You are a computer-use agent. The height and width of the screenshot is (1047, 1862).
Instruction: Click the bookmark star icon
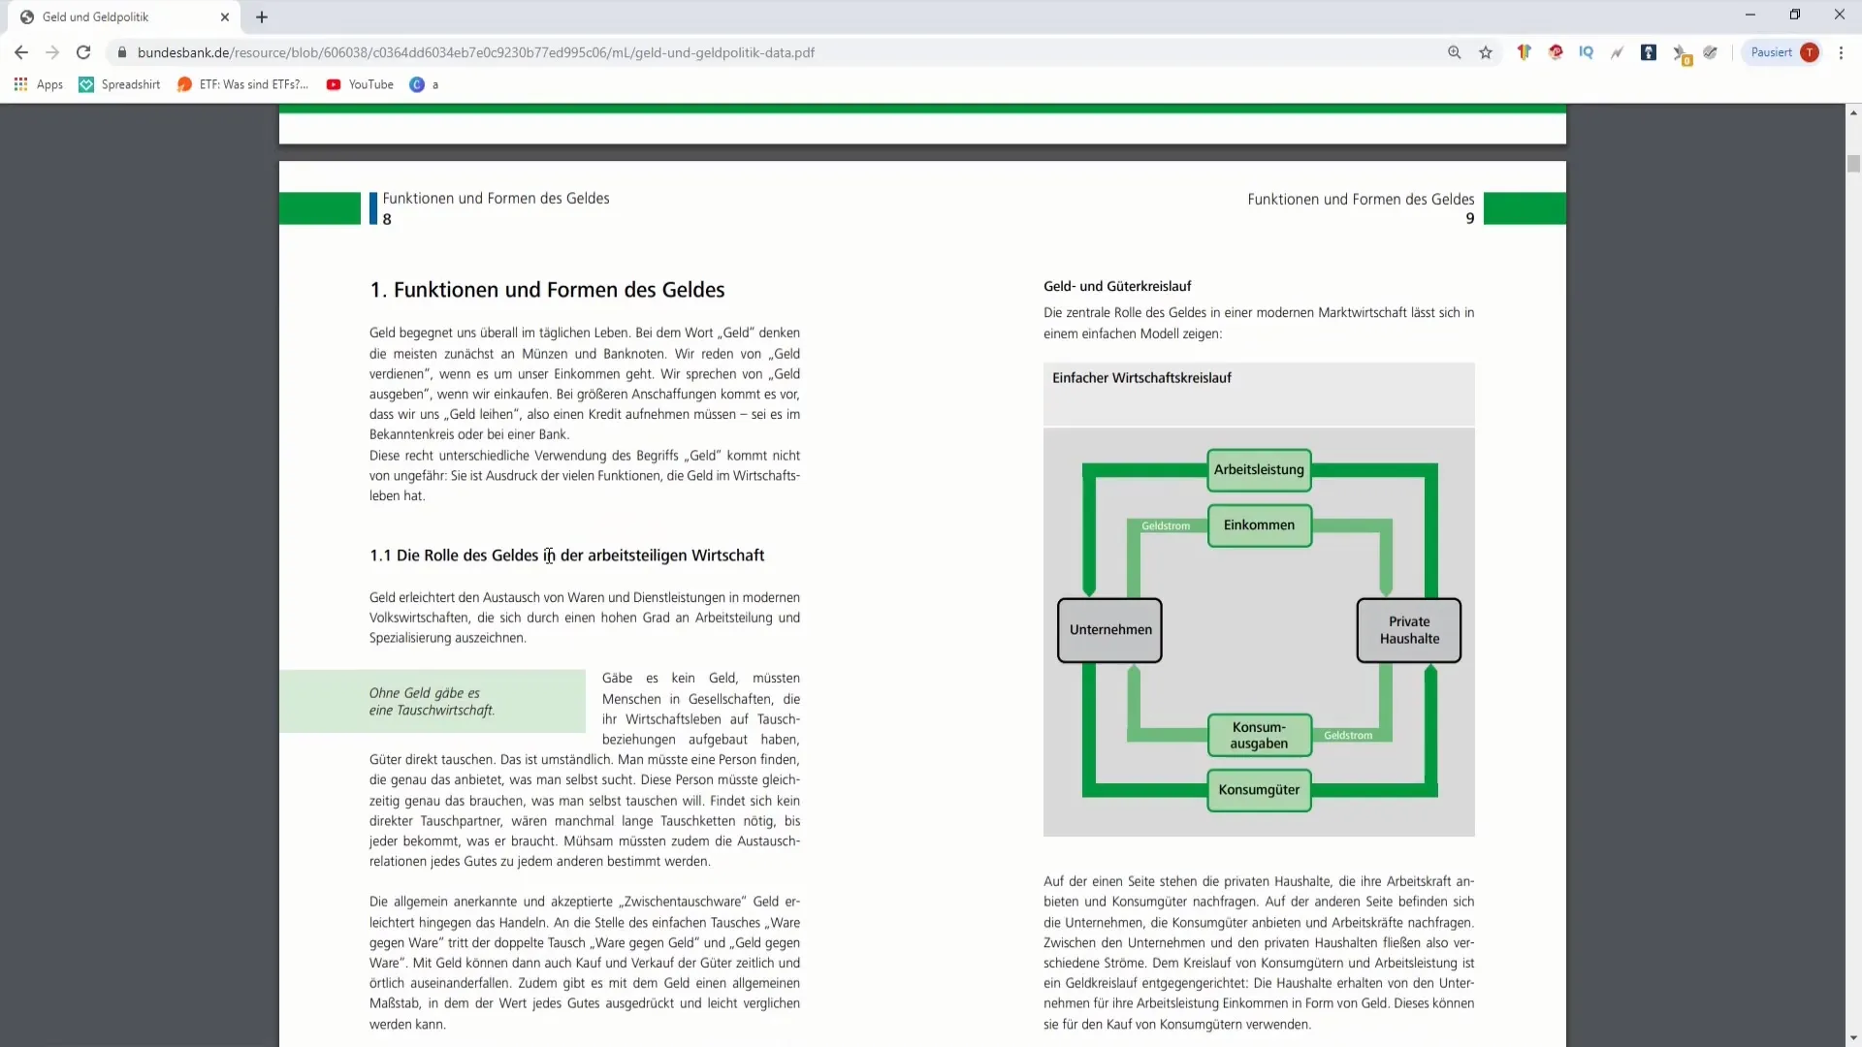1486,52
